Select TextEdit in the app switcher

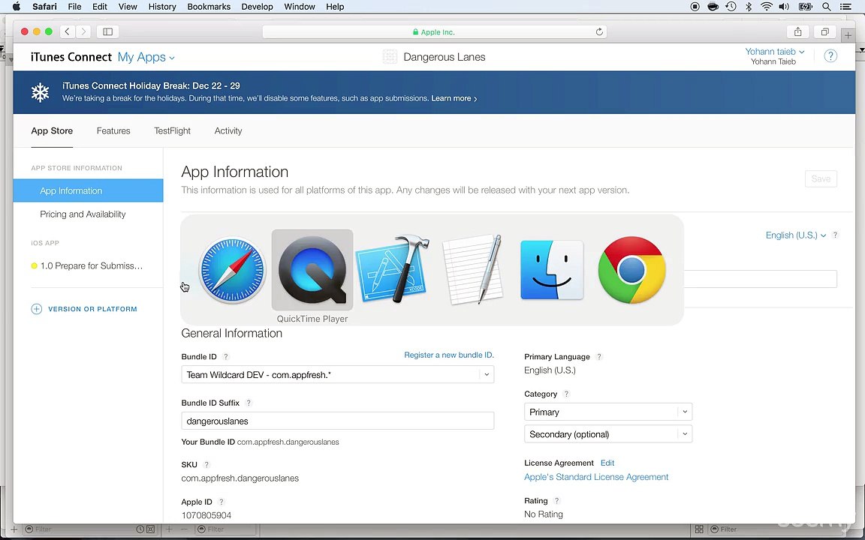click(x=473, y=270)
